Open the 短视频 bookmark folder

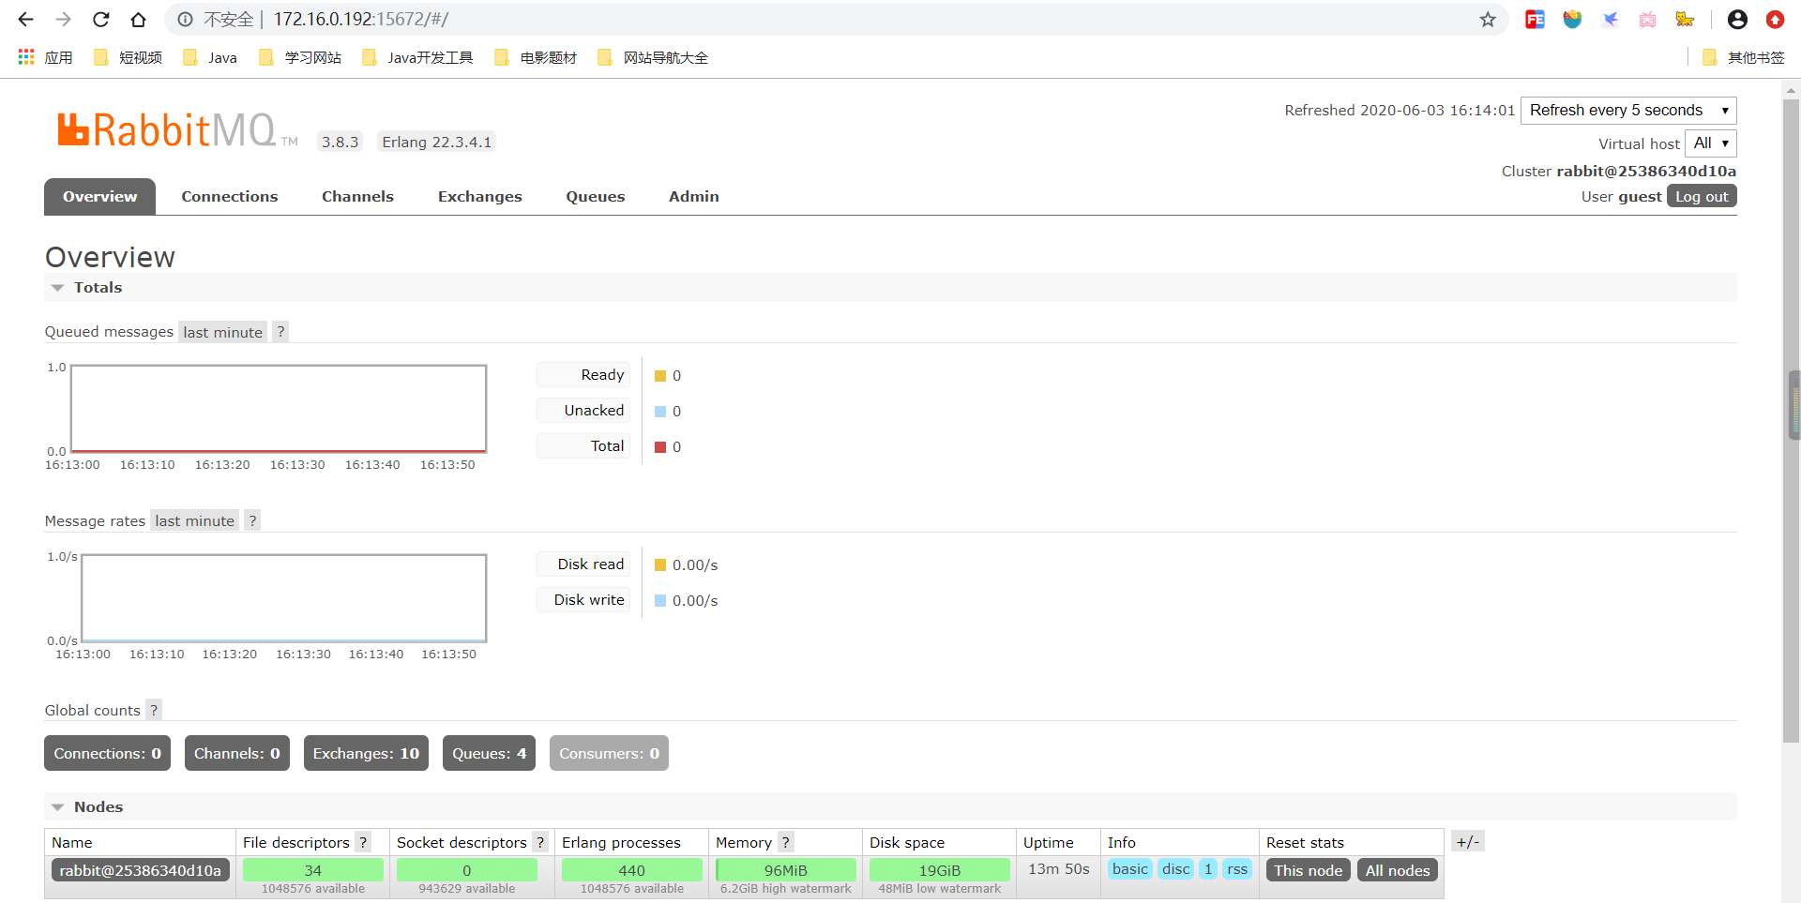click(129, 57)
